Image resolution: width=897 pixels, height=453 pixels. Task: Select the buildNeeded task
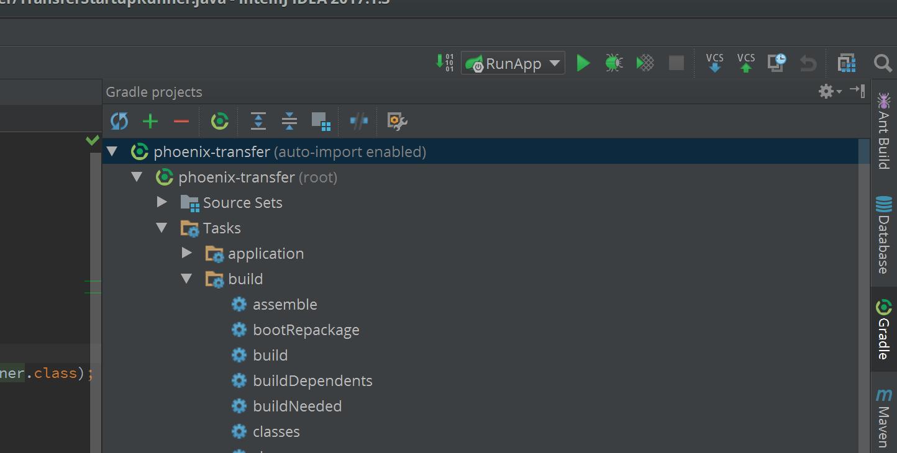tap(298, 406)
